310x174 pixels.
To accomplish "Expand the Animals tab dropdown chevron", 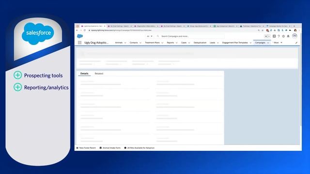I will (x=125, y=43).
